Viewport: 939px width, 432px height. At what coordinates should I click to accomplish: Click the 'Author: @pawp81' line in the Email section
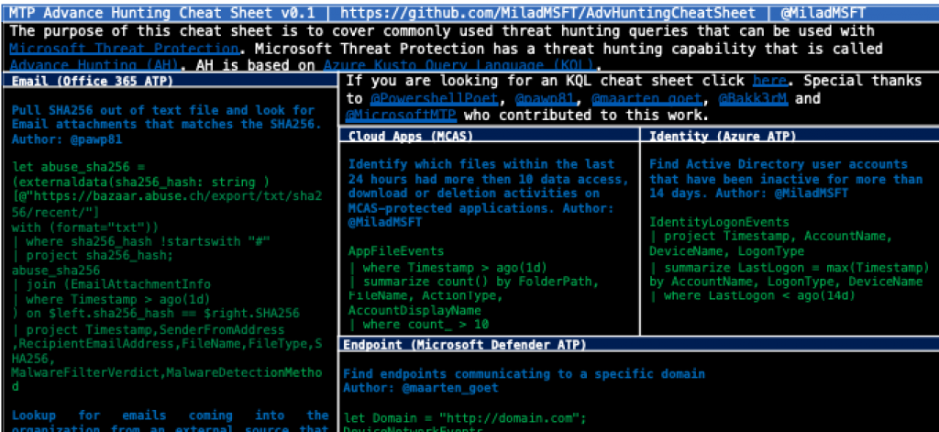66,139
